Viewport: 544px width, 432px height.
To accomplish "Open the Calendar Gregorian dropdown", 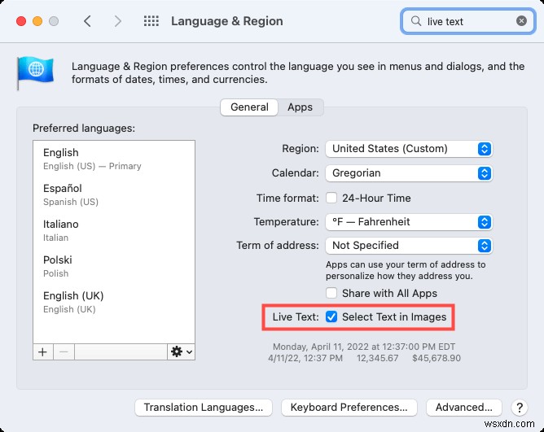I will point(409,173).
